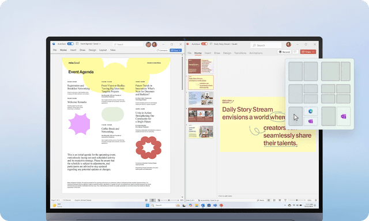369x221 pixels.
Task: Click Web Layout view icon in Word
Action: (x=159, y=200)
